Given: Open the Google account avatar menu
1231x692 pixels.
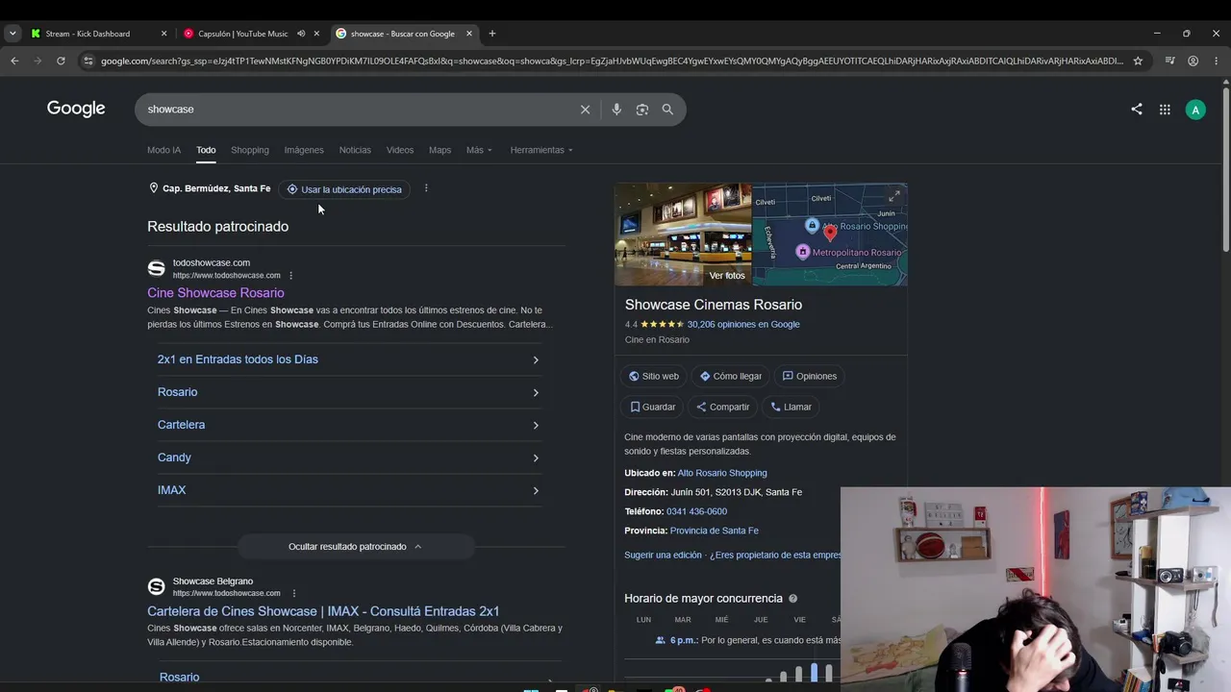Looking at the screenshot, I should pyautogui.click(x=1195, y=110).
